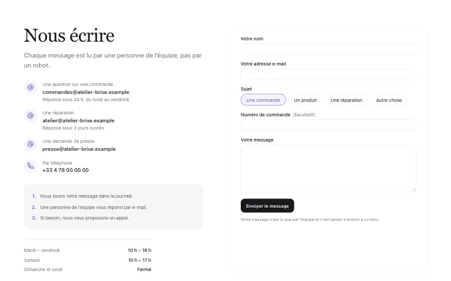
Task: Click the 'Votre adresse e-mail' field label
Action: coord(263,64)
